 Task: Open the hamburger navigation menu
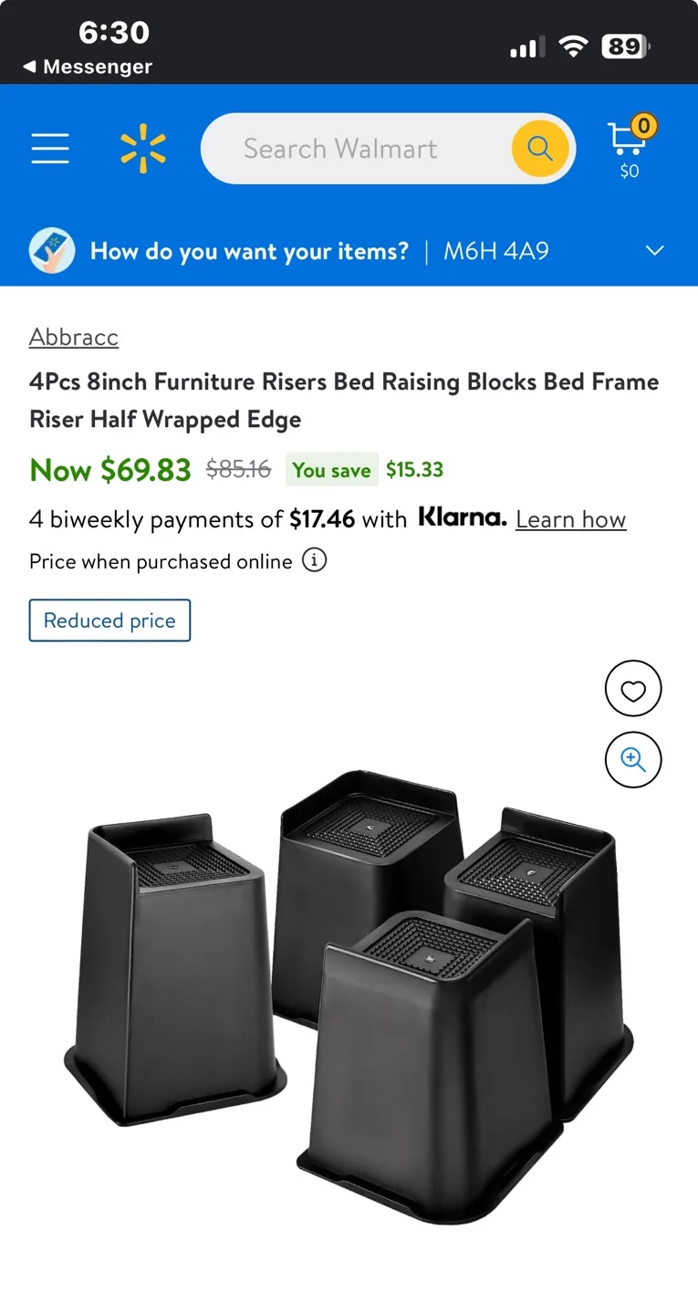pos(50,148)
